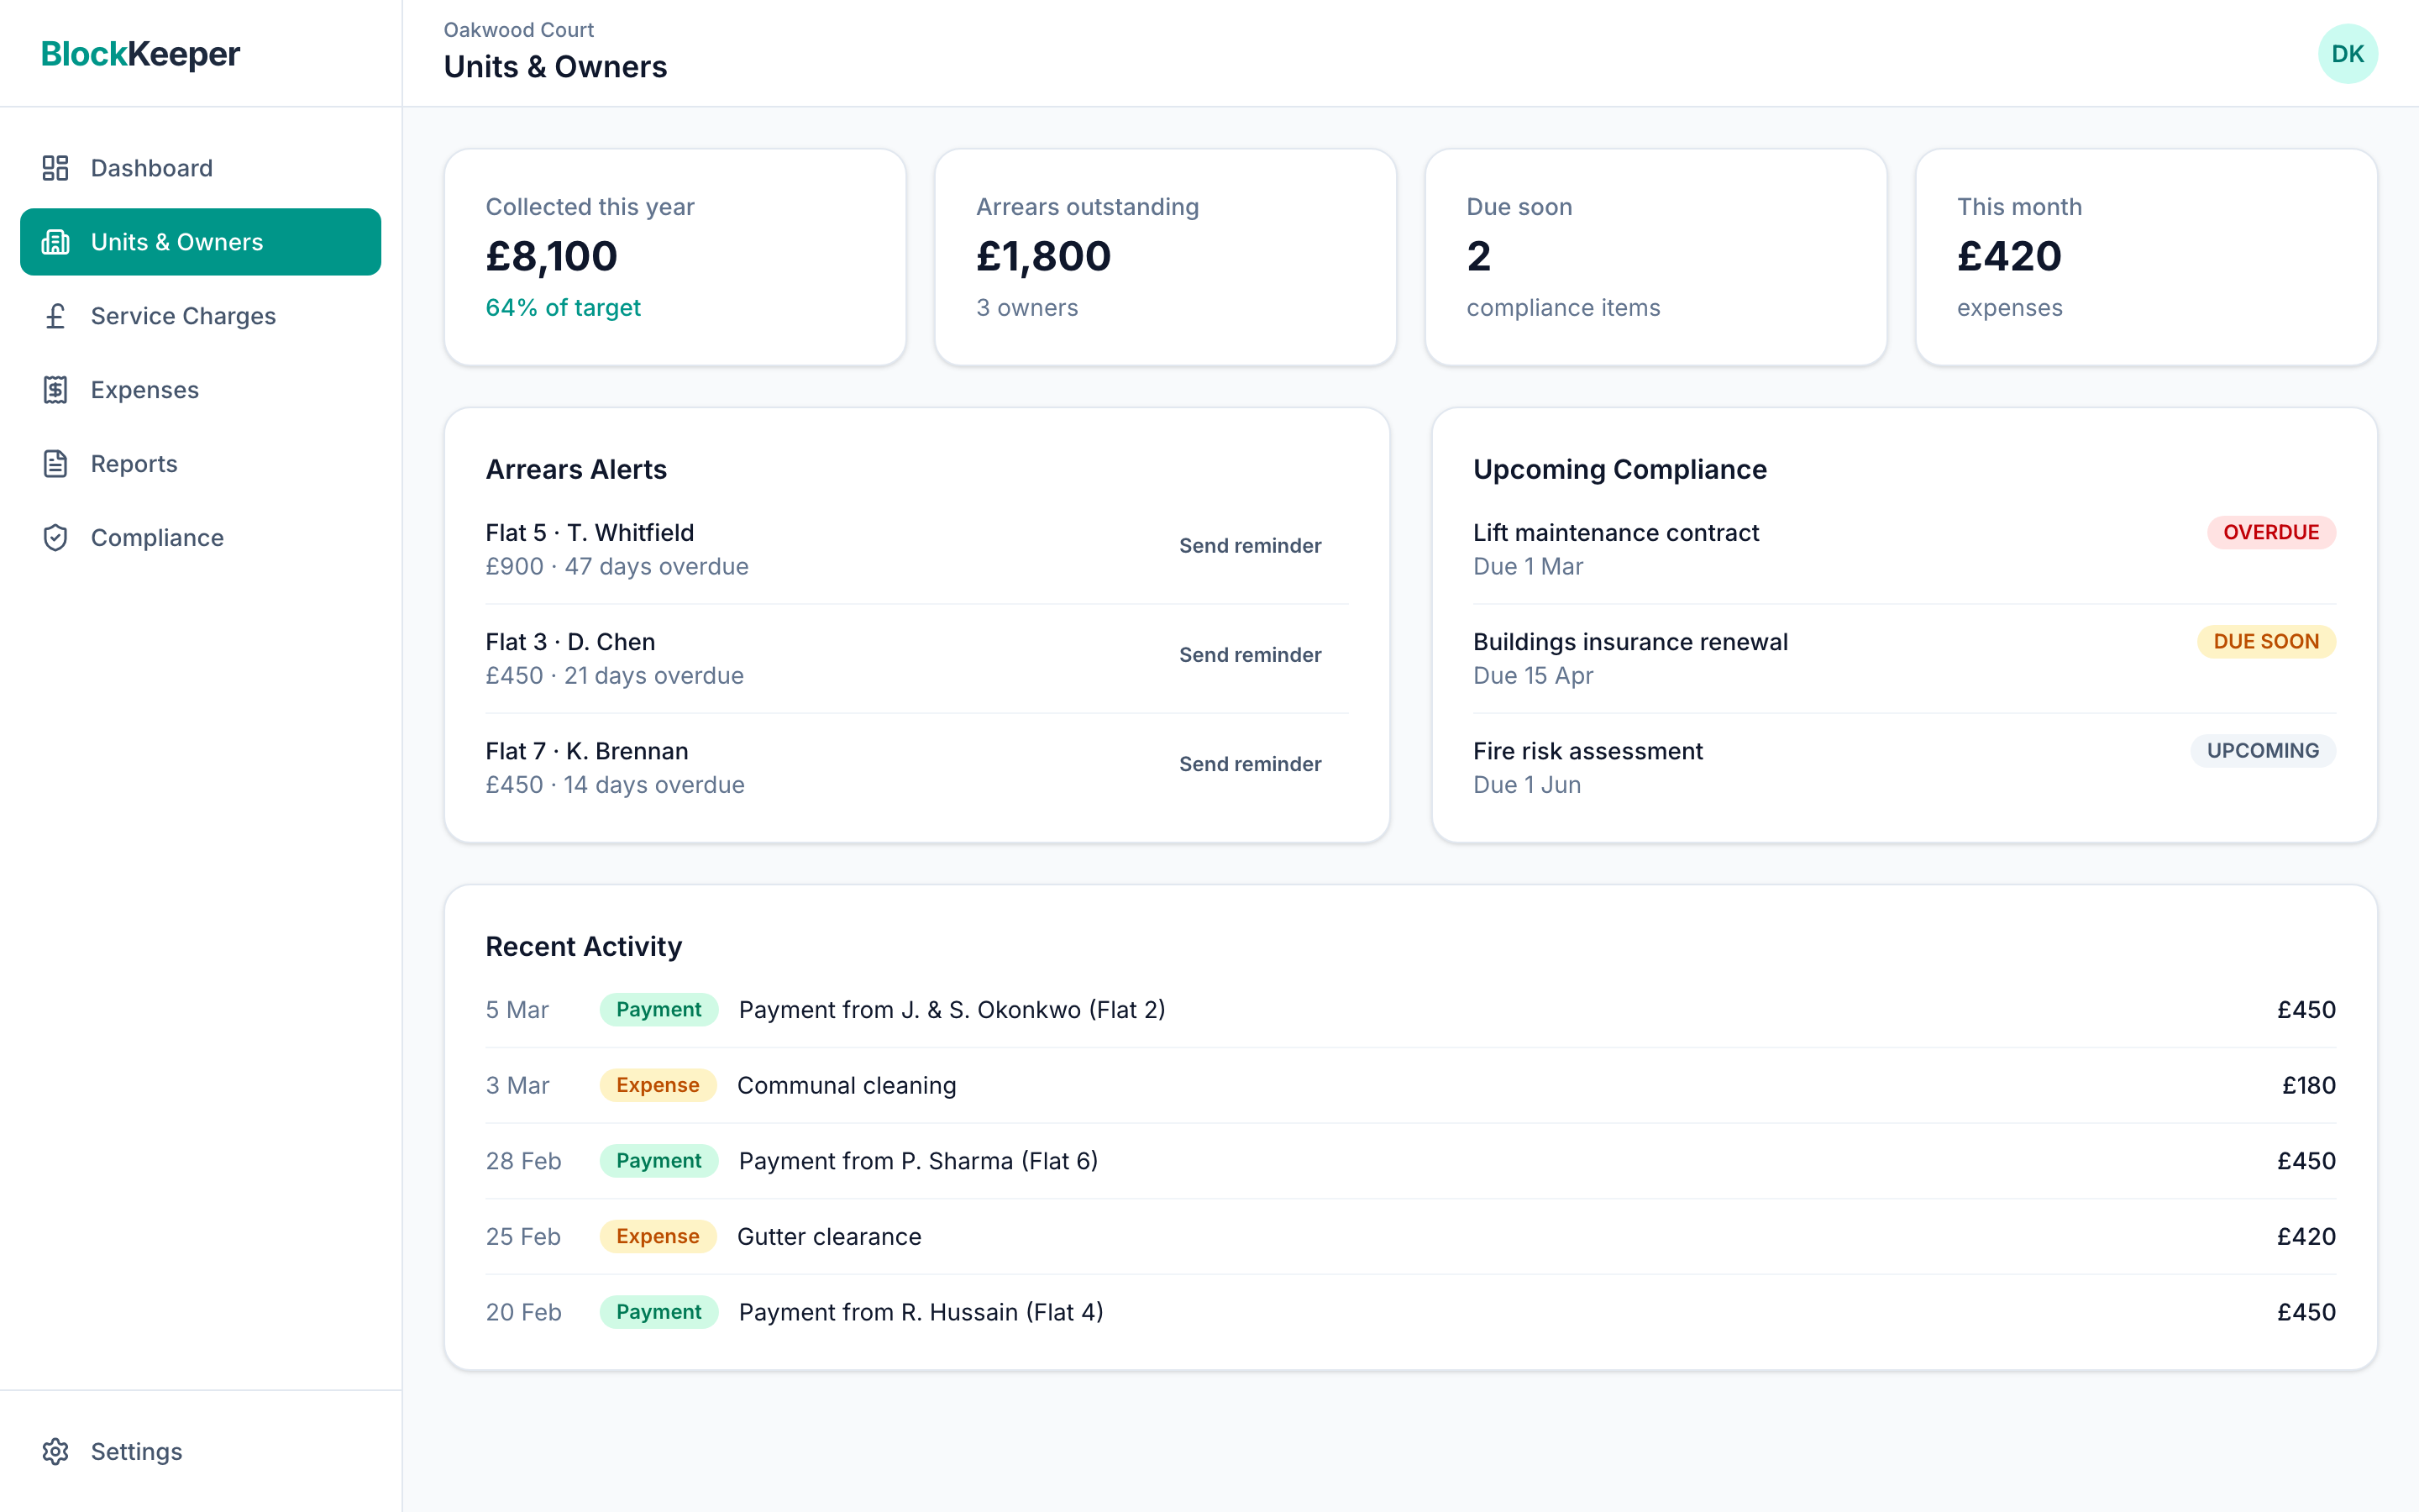Click the Settings gear icon
Viewport: 2419px width, 1512px height.
point(56,1451)
